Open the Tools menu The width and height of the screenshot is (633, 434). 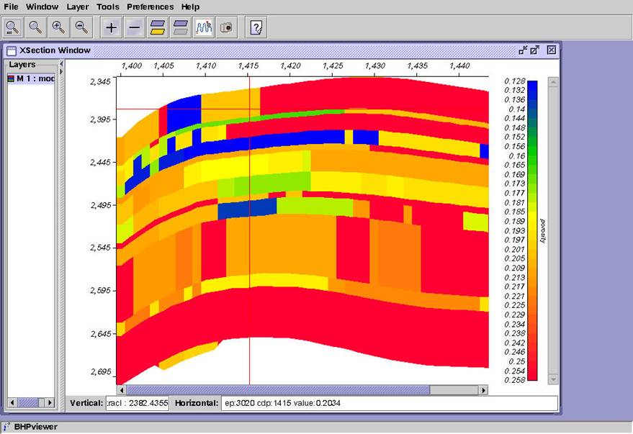tap(108, 7)
